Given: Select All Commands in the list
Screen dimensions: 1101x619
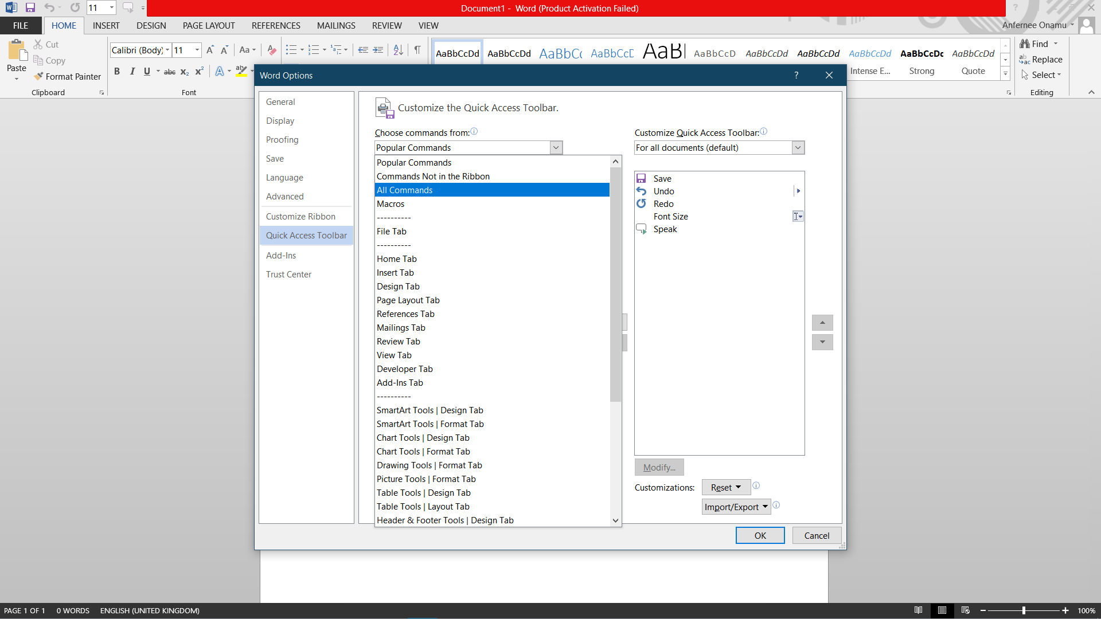Looking at the screenshot, I should pos(405,190).
